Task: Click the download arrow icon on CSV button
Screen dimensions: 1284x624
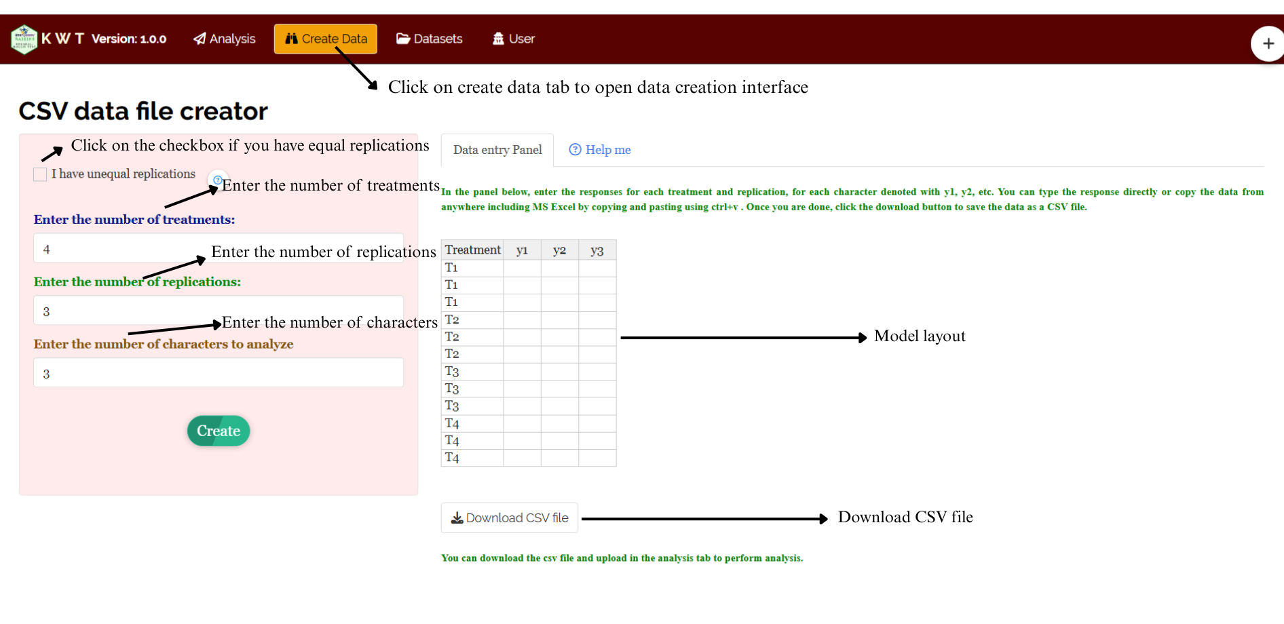Action: 457,518
